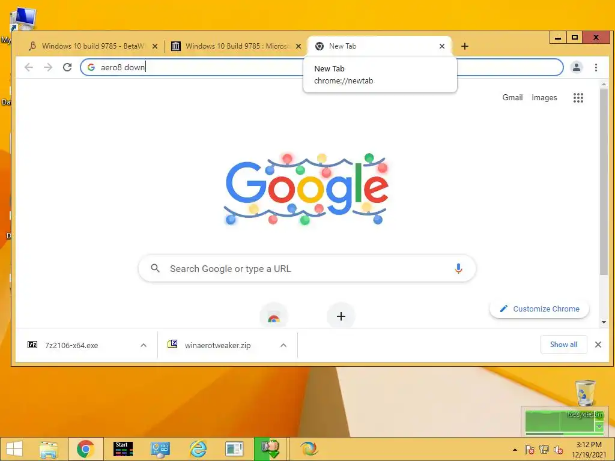
Task: Close the BetaWiki Windows 10 build 9785 tab
Action: 154,46
